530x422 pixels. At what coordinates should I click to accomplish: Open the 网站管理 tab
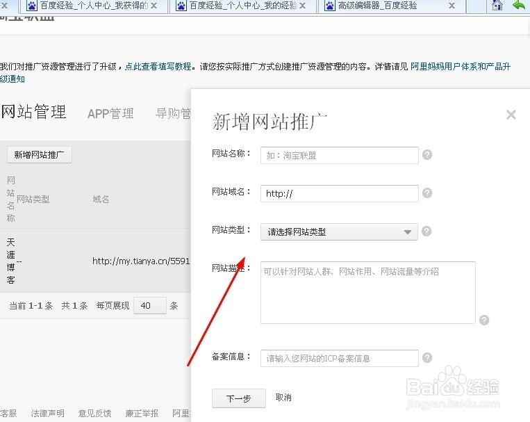33,112
